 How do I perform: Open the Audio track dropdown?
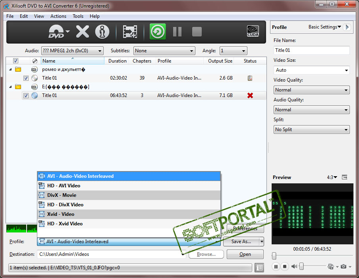coord(72,51)
